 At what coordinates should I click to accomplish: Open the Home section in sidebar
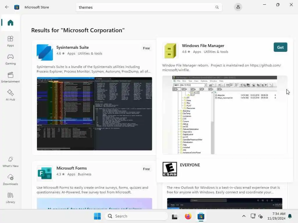pos(10,23)
